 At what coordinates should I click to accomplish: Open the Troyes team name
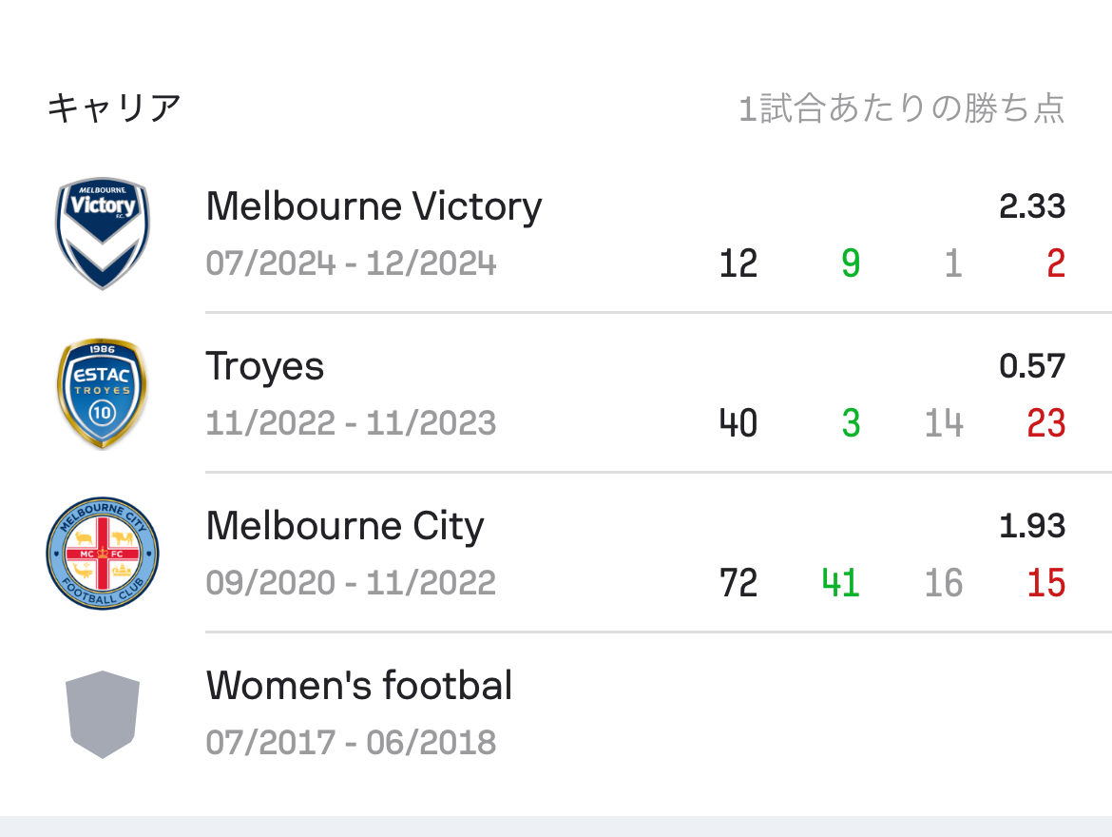pos(264,367)
